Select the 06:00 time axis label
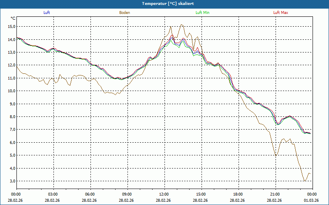Viewport: 329px width, 205px height. click(89, 194)
